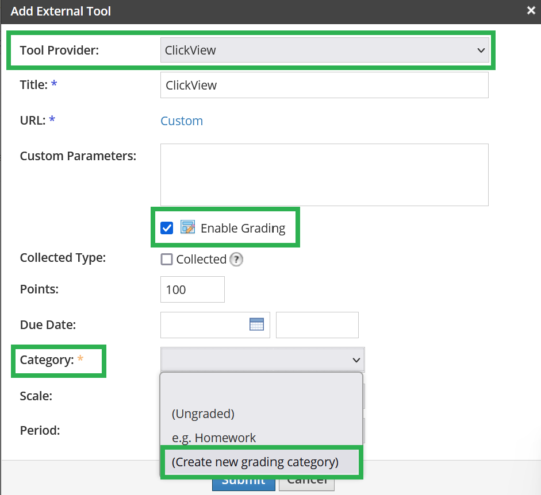
Task: Click the Custom URL link
Action: (182, 121)
